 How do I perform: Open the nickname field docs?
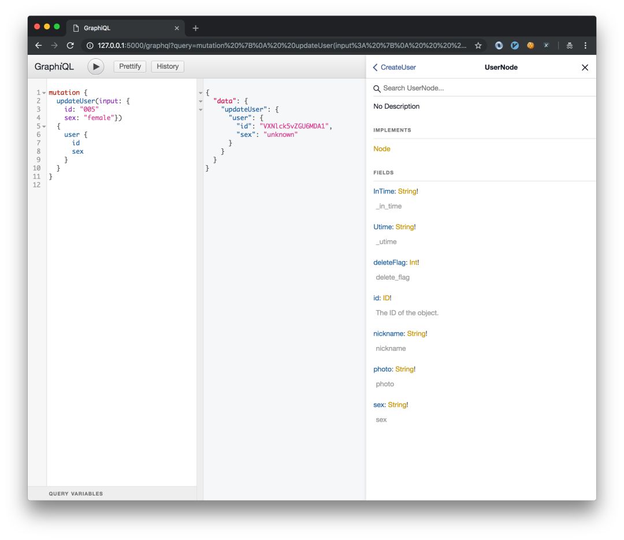[389, 333]
